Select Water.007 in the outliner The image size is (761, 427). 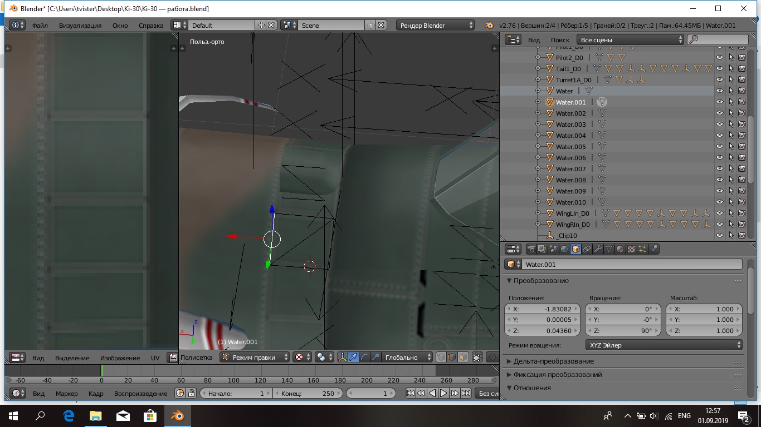tap(570, 169)
